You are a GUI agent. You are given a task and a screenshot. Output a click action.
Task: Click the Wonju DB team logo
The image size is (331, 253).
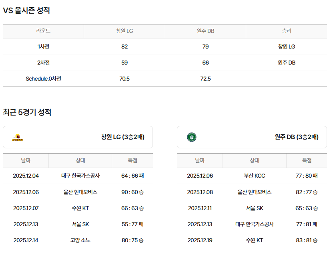[192, 138]
